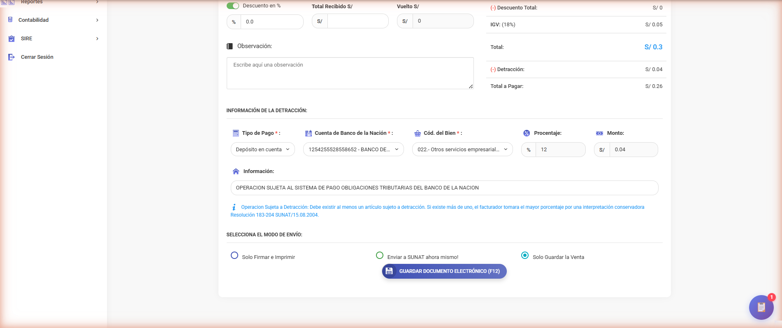The width and height of the screenshot is (782, 328).
Task: Click the textarea resize handle
Action: (x=471, y=86)
